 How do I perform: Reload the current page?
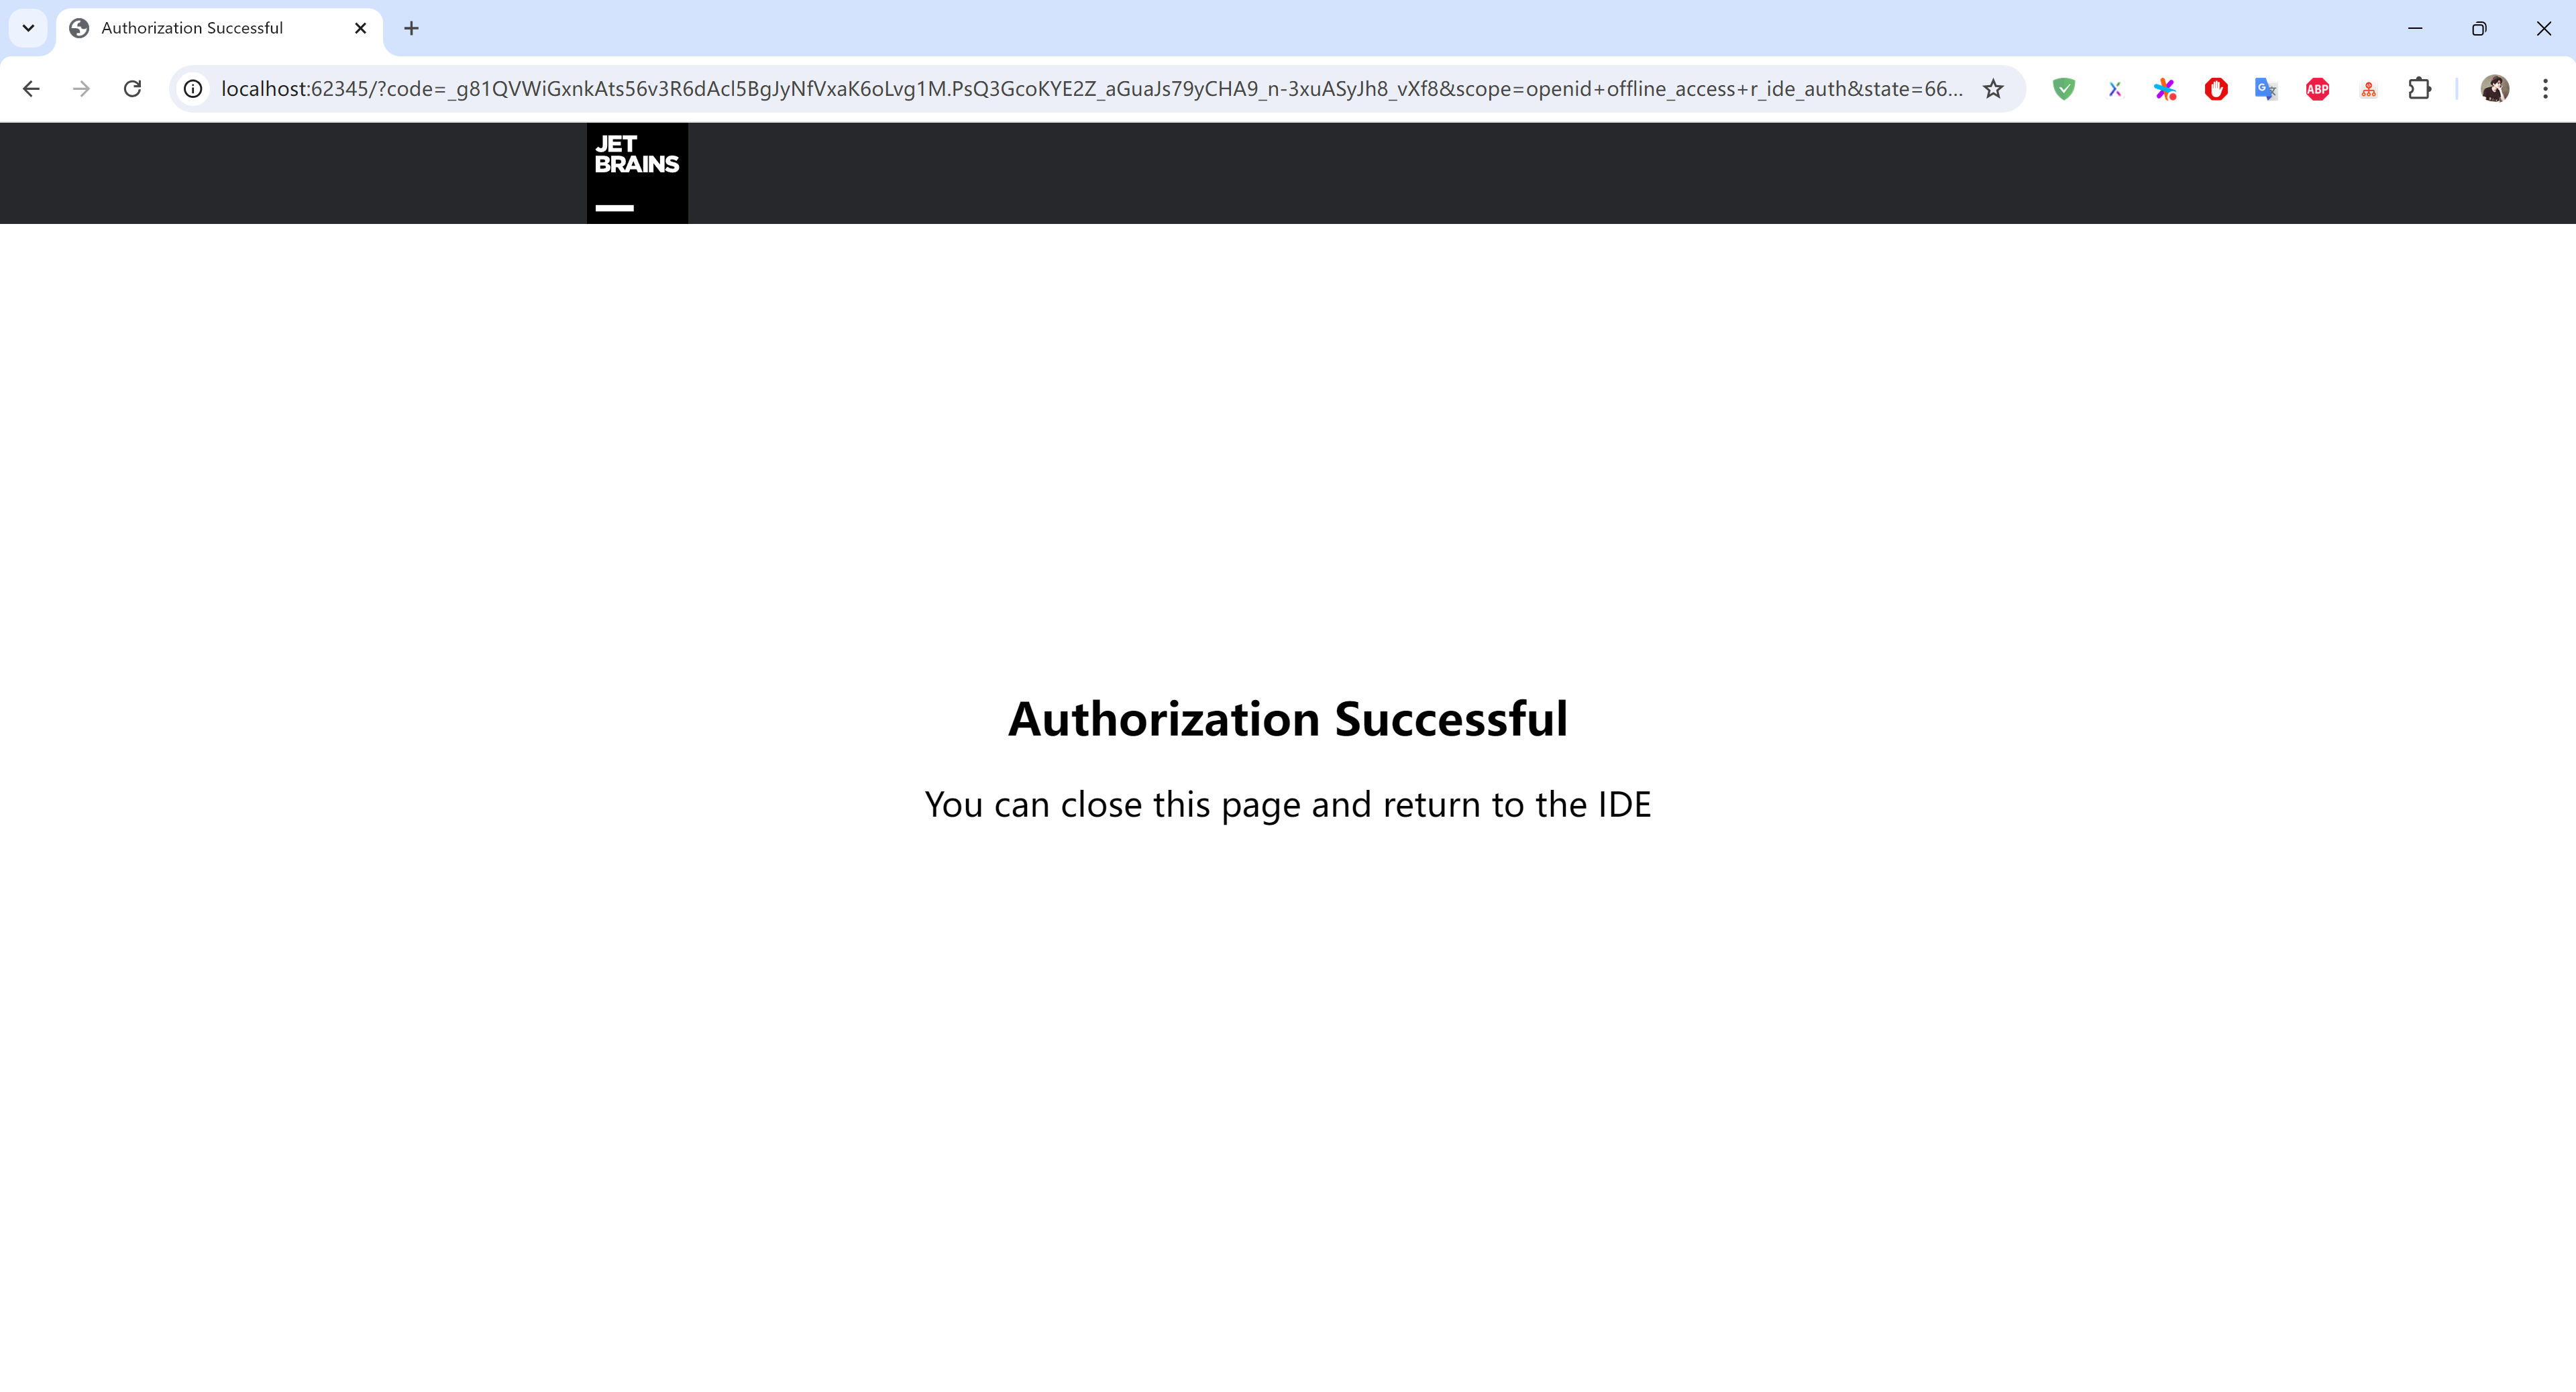132,89
